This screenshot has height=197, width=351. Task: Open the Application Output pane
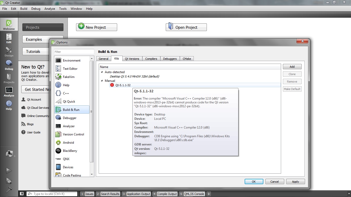[x=136, y=194]
